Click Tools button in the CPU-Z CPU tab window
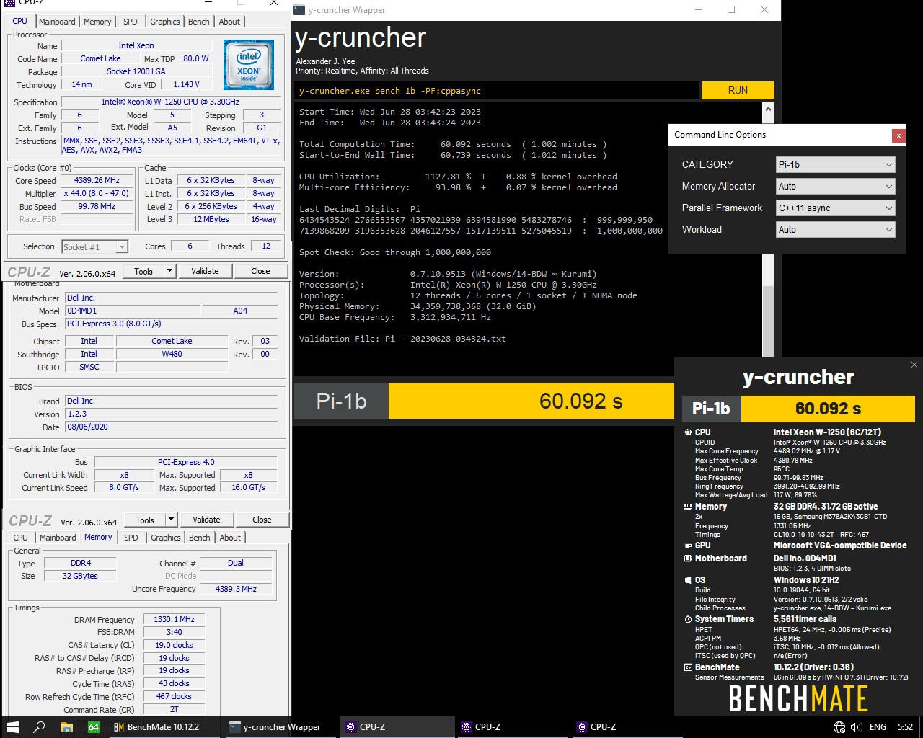The height and width of the screenshot is (738, 923). (143, 271)
